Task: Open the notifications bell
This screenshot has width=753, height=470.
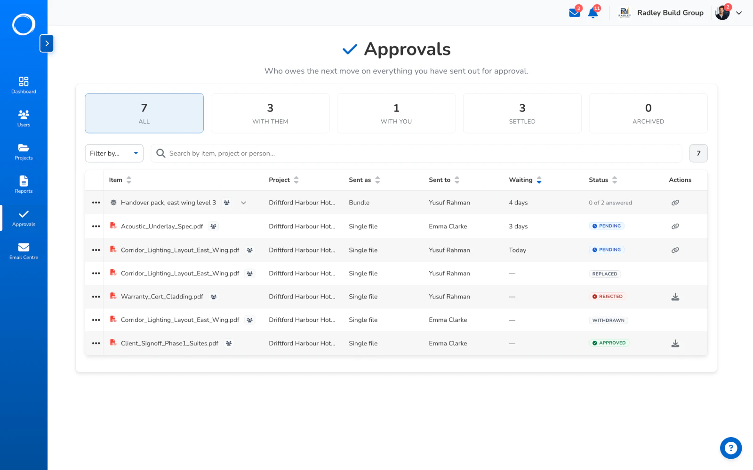Action: pyautogui.click(x=593, y=13)
